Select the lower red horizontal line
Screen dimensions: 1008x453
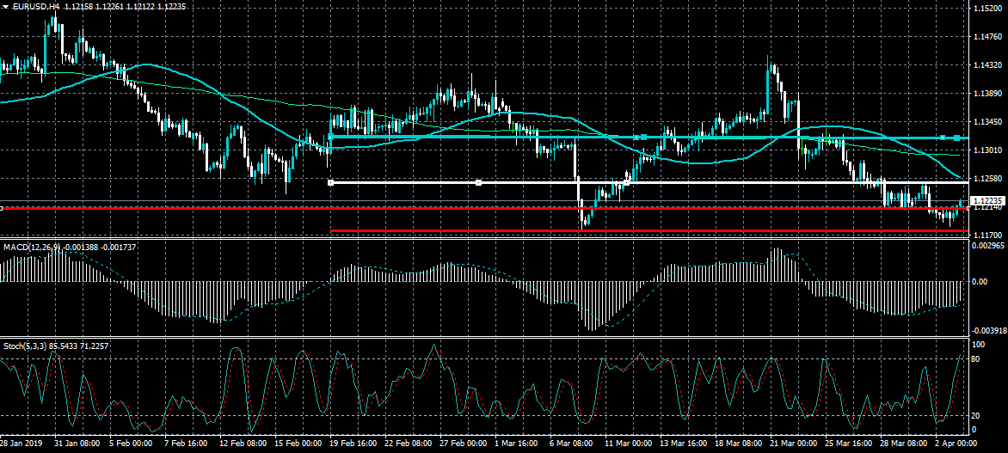[x=649, y=230]
